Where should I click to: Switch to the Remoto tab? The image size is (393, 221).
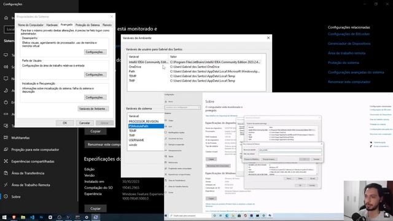pos(107,25)
